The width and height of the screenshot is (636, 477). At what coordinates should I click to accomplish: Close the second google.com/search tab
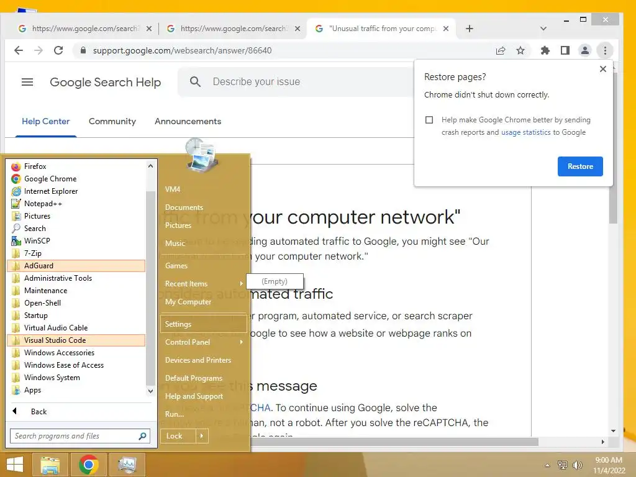tap(298, 29)
